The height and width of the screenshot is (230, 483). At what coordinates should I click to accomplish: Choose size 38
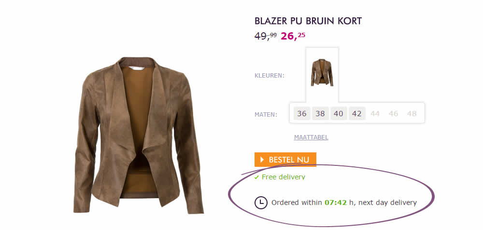tap(320, 114)
